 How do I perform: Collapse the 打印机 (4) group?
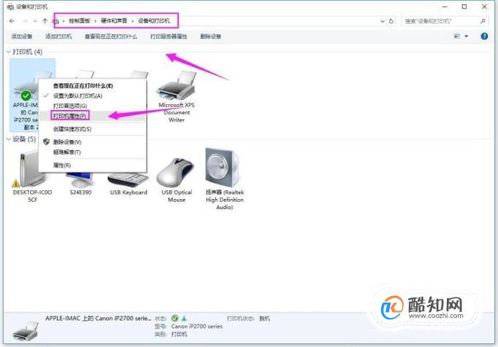click(9, 52)
